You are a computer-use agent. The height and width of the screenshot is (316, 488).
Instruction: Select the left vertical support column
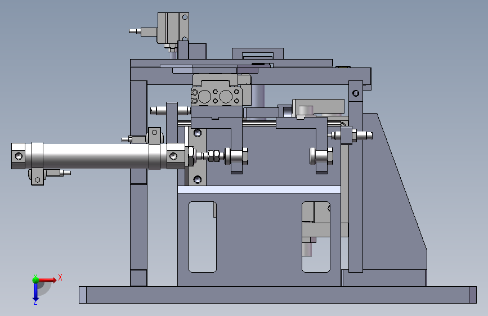[138, 183]
